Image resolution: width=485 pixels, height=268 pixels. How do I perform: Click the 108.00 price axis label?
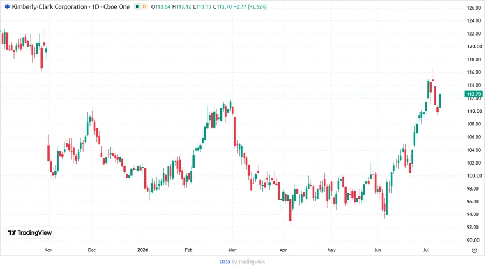pyautogui.click(x=474, y=124)
